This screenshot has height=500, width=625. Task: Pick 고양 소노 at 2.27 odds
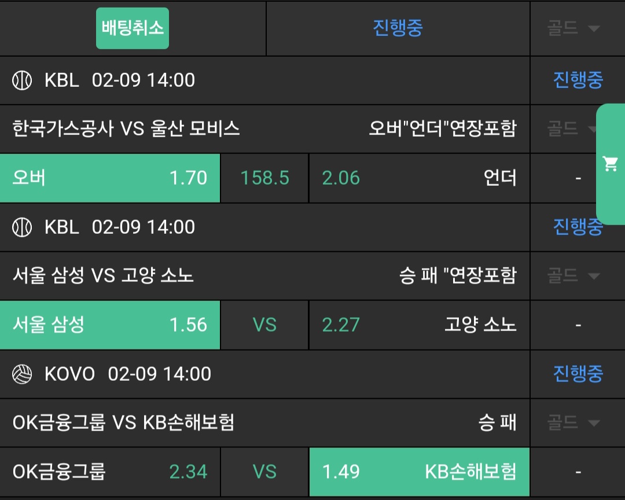(420, 325)
